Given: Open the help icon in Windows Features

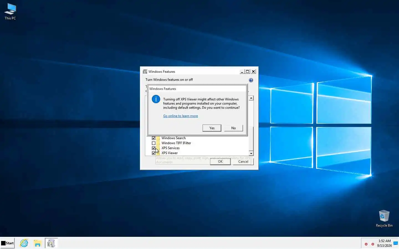Looking at the screenshot, I should pyautogui.click(x=251, y=80).
